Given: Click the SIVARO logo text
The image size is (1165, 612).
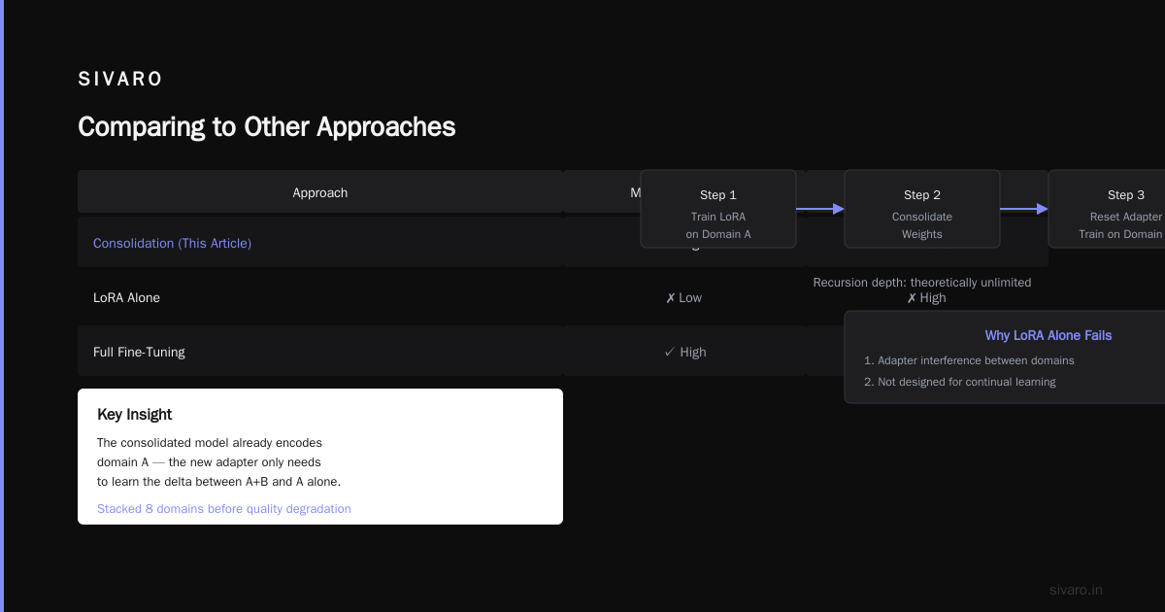Looking at the screenshot, I should click(120, 80).
